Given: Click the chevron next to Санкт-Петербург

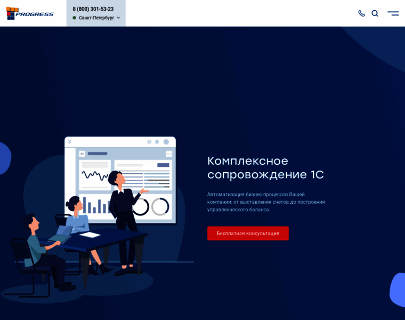Looking at the screenshot, I should (118, 18).
